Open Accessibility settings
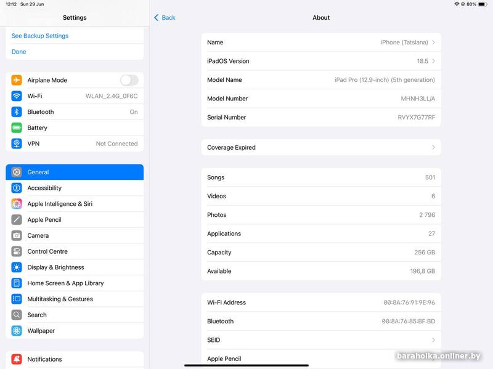The width and height of the screenshot is (493, 369). [x=75, y=188]
